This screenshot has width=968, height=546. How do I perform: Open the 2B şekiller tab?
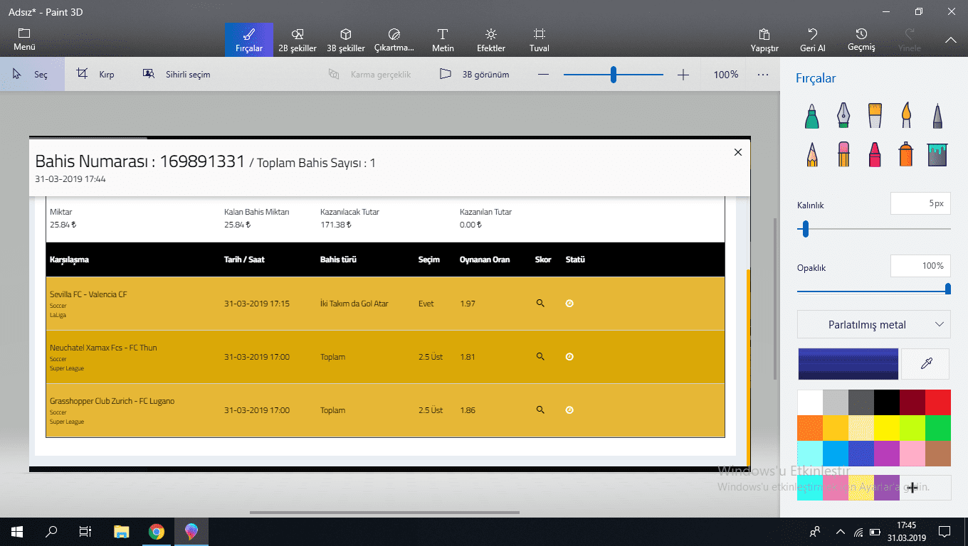pyautogui.click(x=298, y=40)
